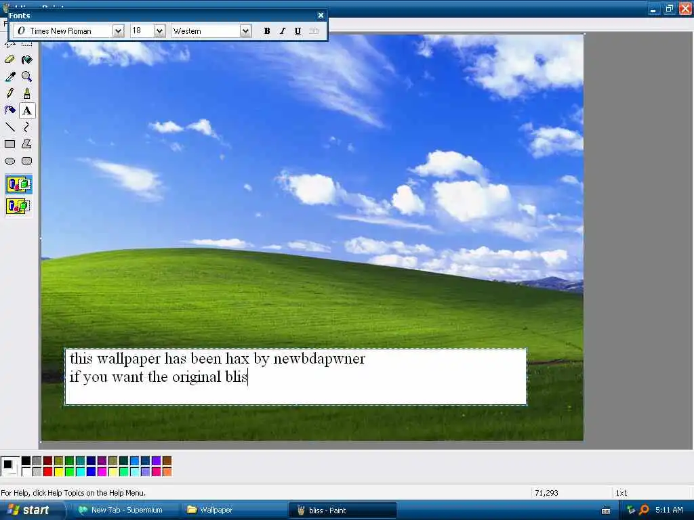
Task: Select the Text tool
Action: tap(27, 110)
